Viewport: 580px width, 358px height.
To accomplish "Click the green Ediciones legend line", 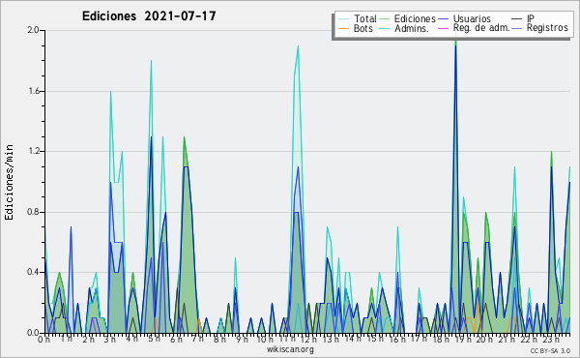I will pos(385,19).
